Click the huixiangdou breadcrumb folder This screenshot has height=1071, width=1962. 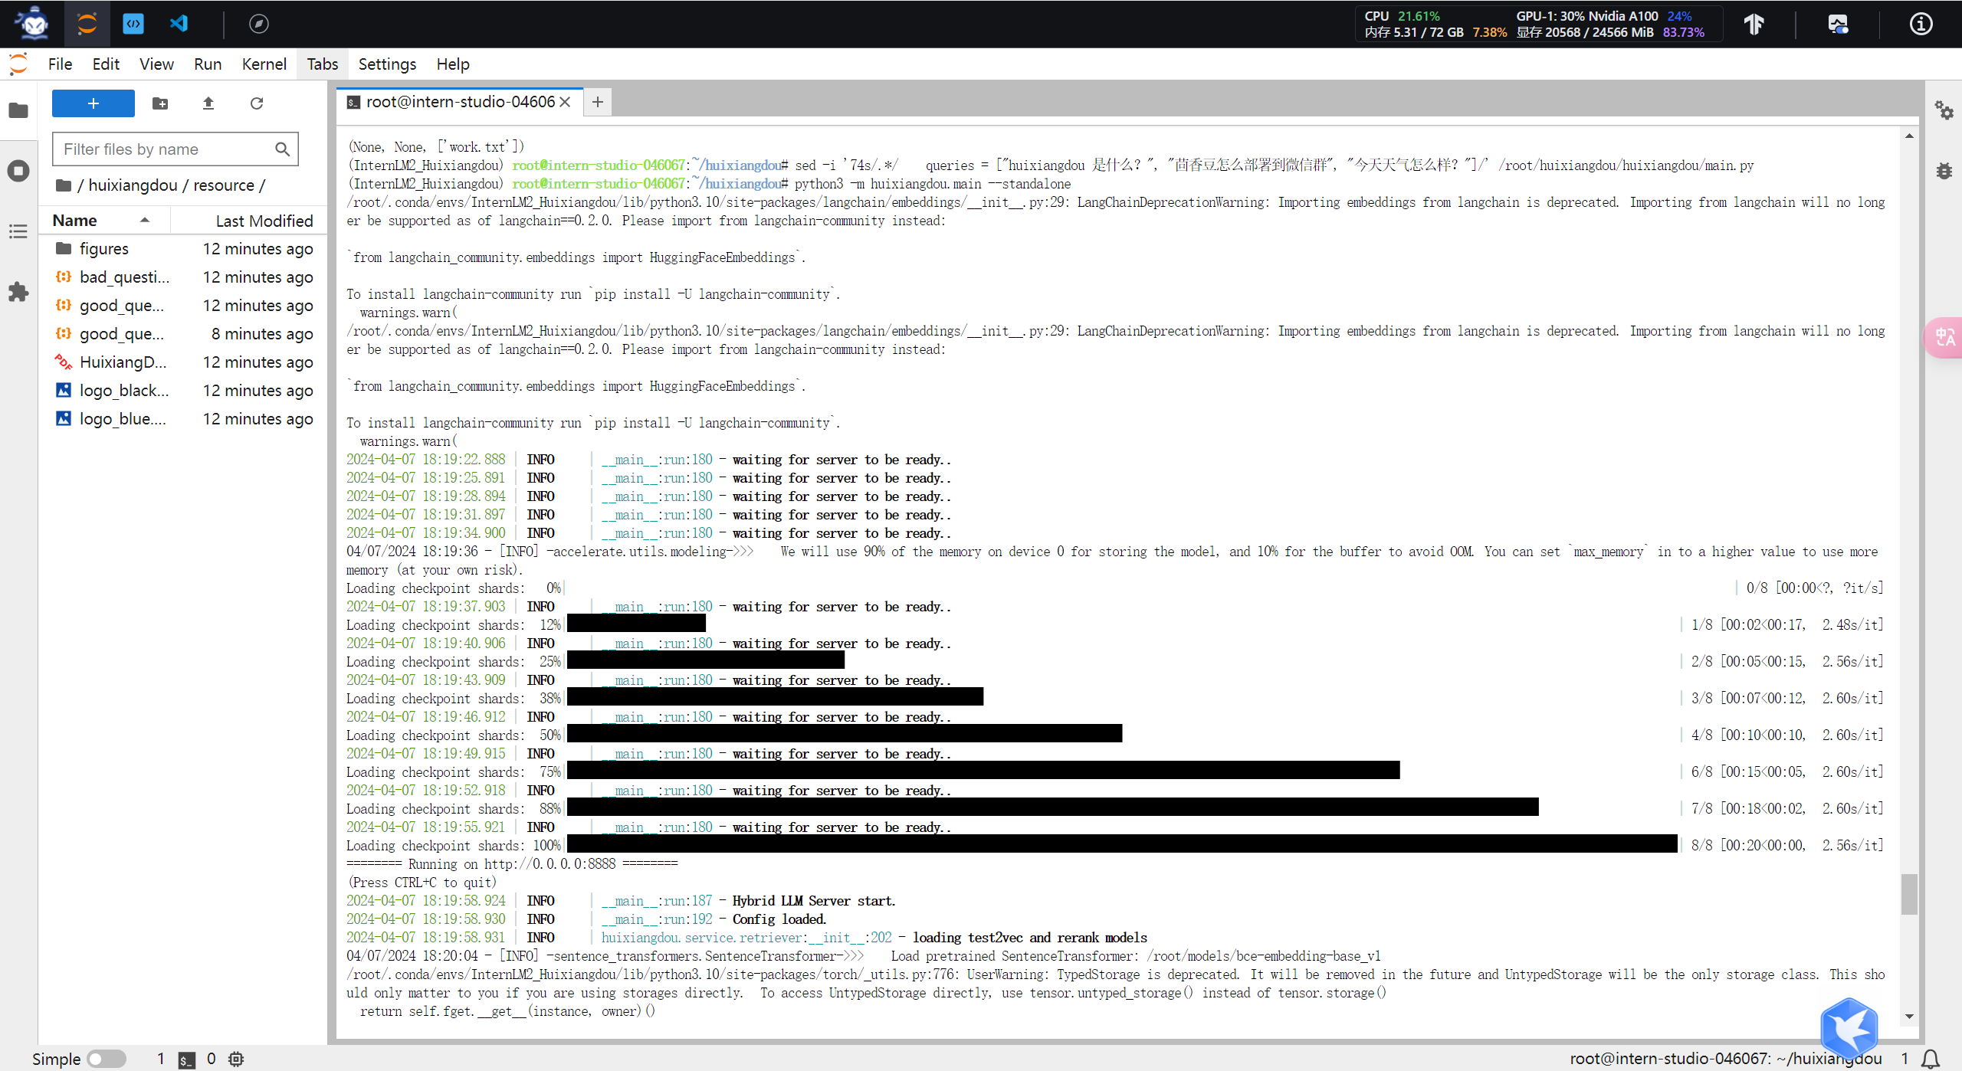(x=133, y=185)
